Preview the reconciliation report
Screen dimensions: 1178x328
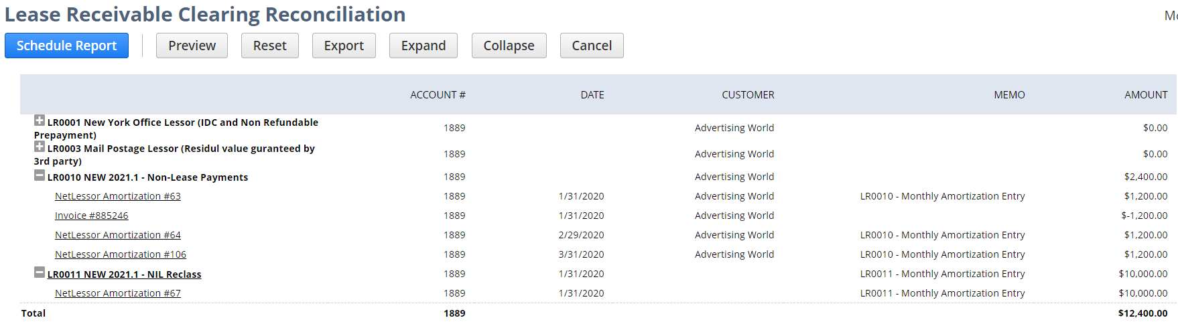click(x=192, y=46)
